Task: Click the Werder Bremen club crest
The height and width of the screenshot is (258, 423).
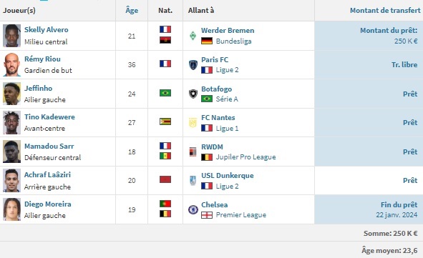Action: click(x=193, y=36)
